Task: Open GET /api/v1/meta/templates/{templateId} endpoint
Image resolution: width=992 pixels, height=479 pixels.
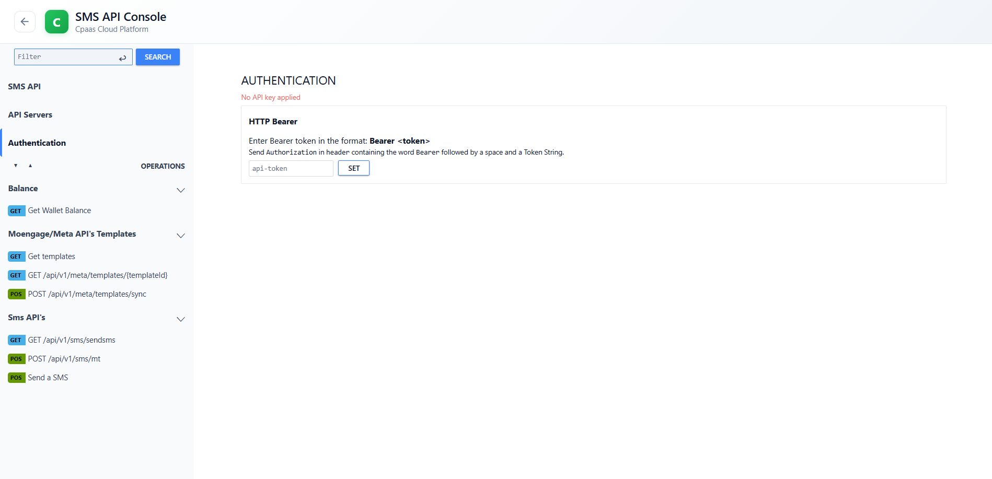Action: 98,275
